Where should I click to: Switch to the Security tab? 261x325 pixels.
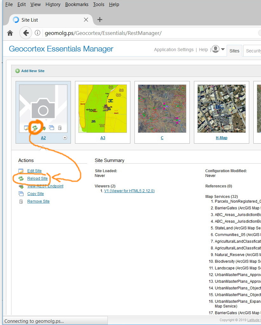tap(252, 51)
